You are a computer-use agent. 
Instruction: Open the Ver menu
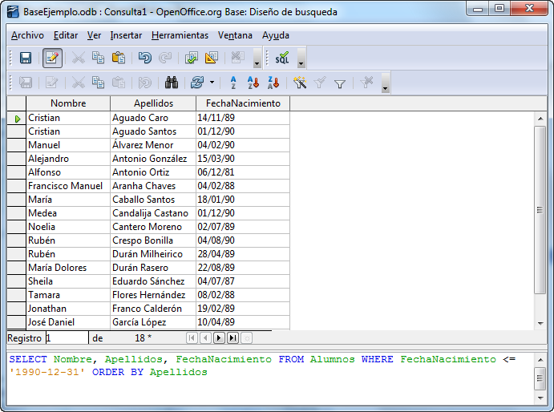[x=94, y=35]
